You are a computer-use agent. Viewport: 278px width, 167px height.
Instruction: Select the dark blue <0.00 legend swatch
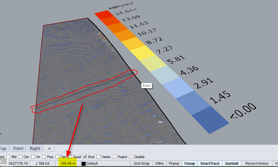coord(211,120)
